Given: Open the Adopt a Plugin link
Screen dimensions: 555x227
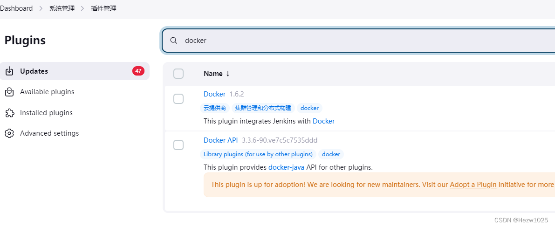Looking at the screenshot, I should (473, 185).
